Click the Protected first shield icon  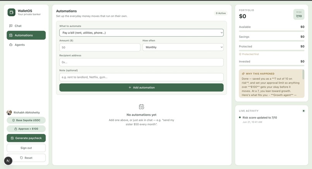240,54
